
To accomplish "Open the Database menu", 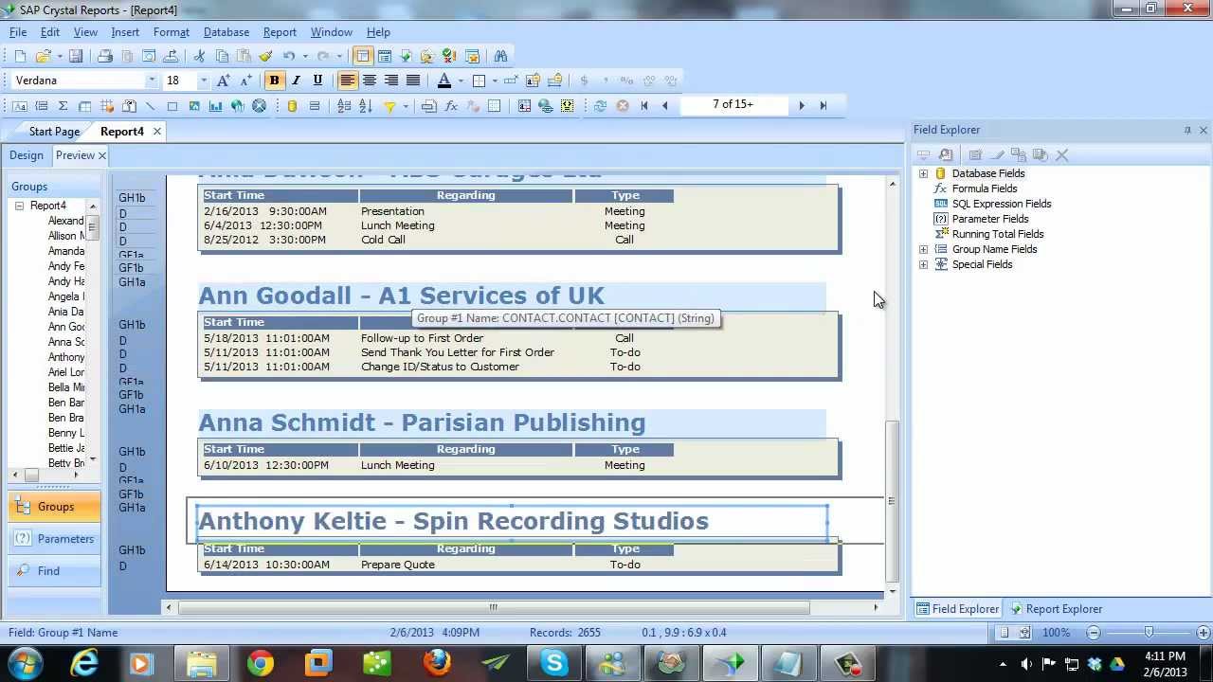I will tap(226, 32).
